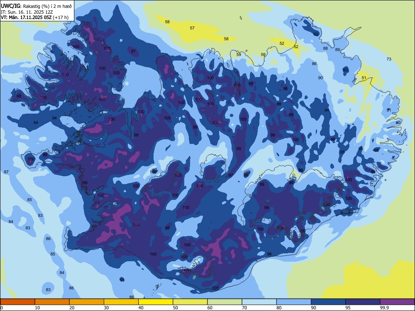This screenshot has height=311, width=415.
Task: Click the orange 10–20 legend swatch
Action: click(x=52, y=302)
